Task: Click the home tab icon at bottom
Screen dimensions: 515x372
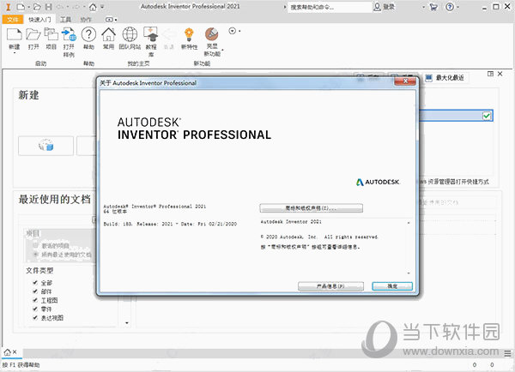Action: coord(7,352)
